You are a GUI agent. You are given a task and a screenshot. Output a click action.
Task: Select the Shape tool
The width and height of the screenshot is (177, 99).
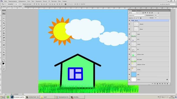(x=4, y=55)
